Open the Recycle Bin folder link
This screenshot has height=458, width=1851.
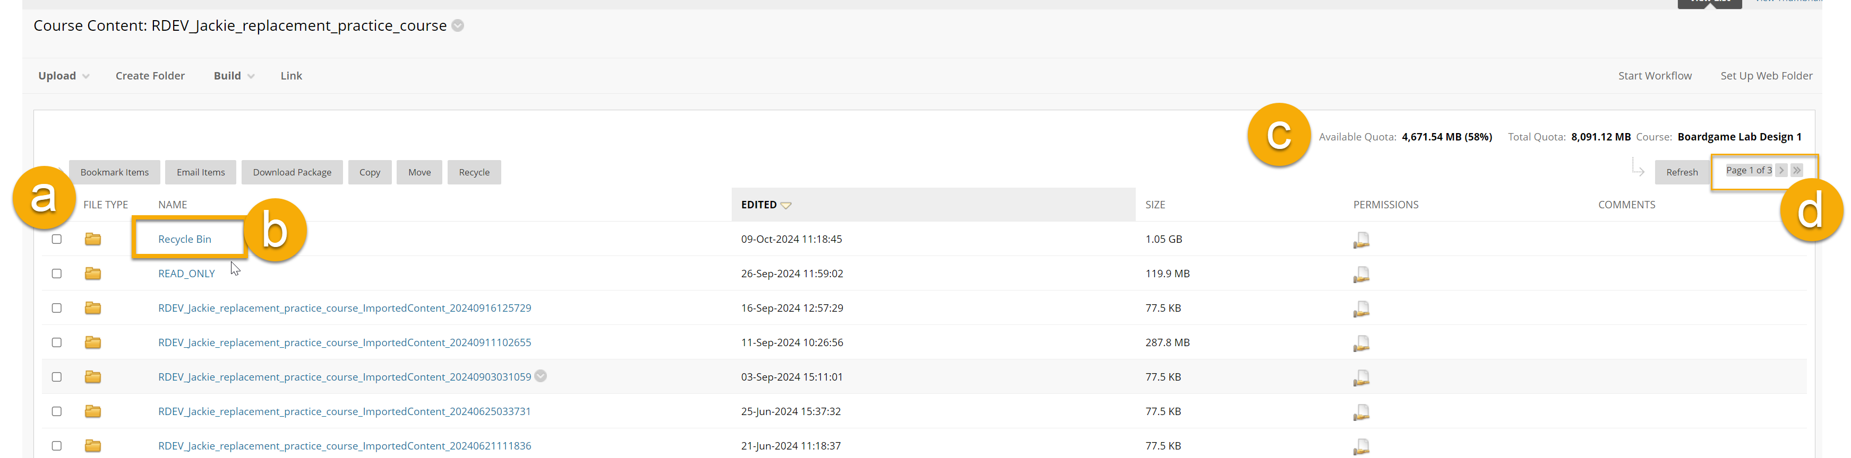pos(185,239)
